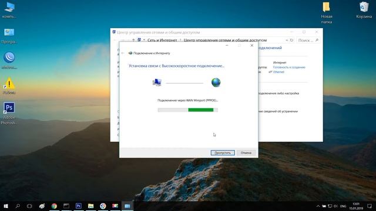Open the breadcrumb root dropdown arrow in the address bar

point(144,40)
